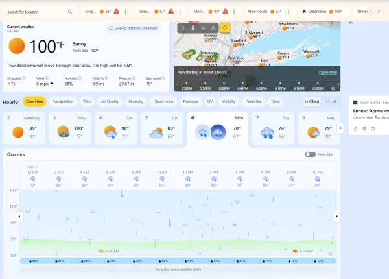
Task: Show more days in the forecast row
Action: (x=340, y=128)
